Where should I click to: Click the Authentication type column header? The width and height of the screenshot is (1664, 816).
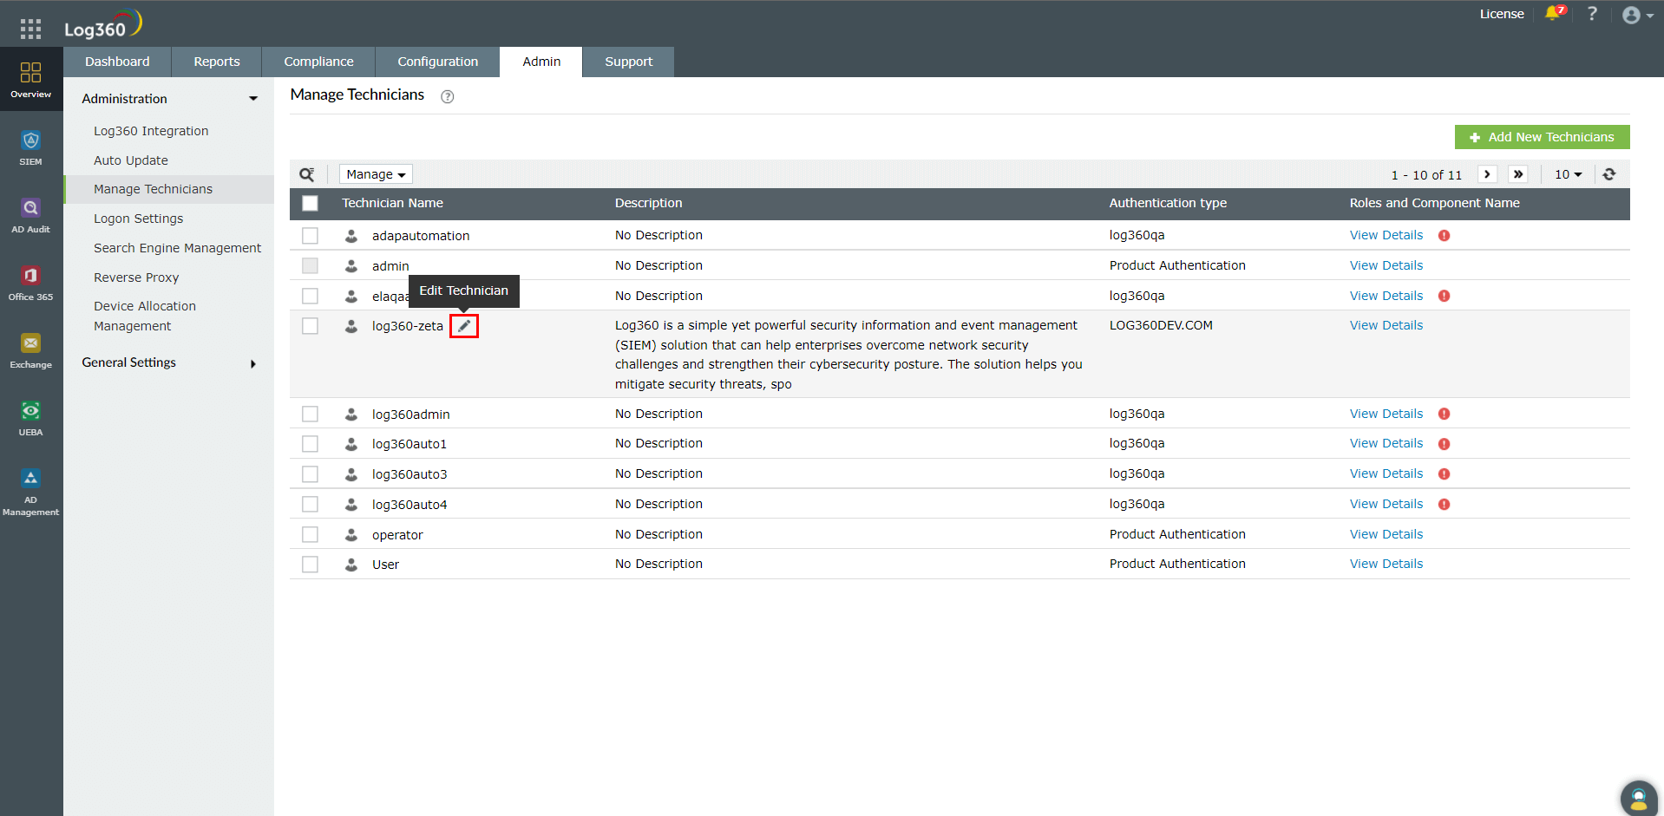[x=1168, y=203]
